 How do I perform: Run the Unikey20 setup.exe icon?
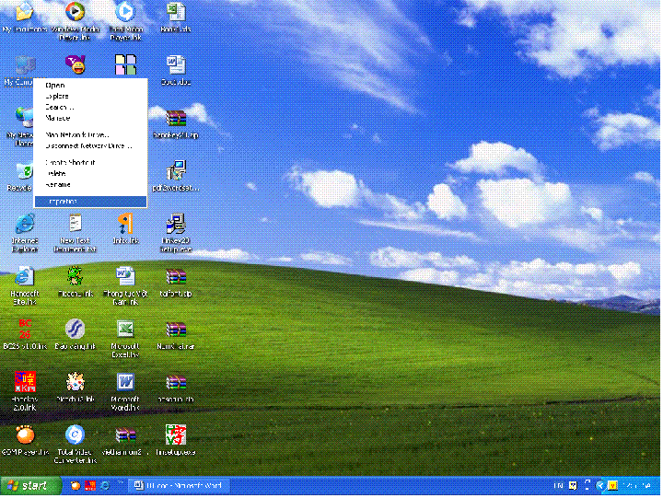(176, 223)
